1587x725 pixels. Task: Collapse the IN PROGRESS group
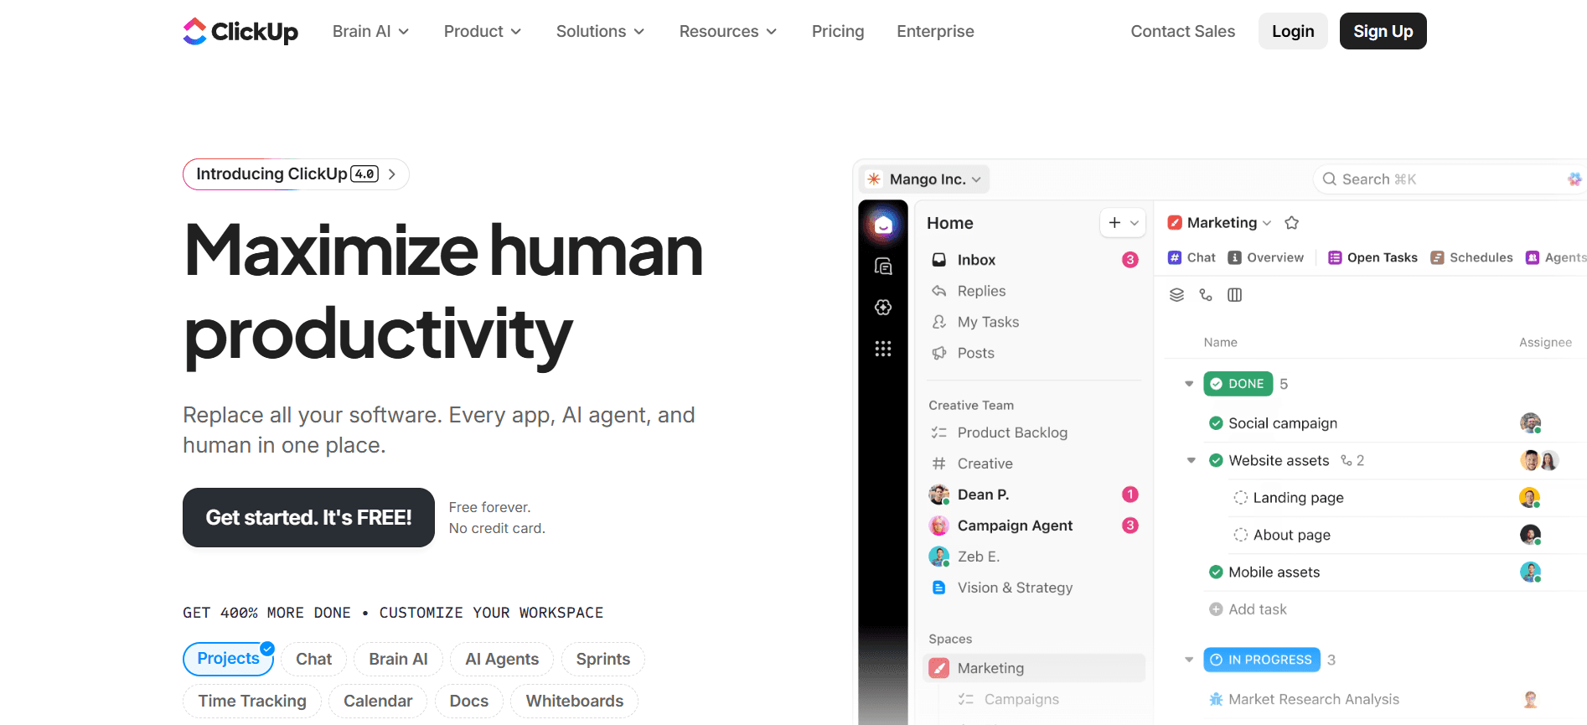point(1189,660)
